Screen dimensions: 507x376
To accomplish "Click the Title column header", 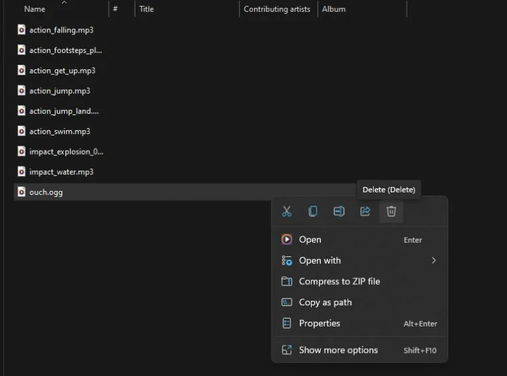I will pos(147,9).
